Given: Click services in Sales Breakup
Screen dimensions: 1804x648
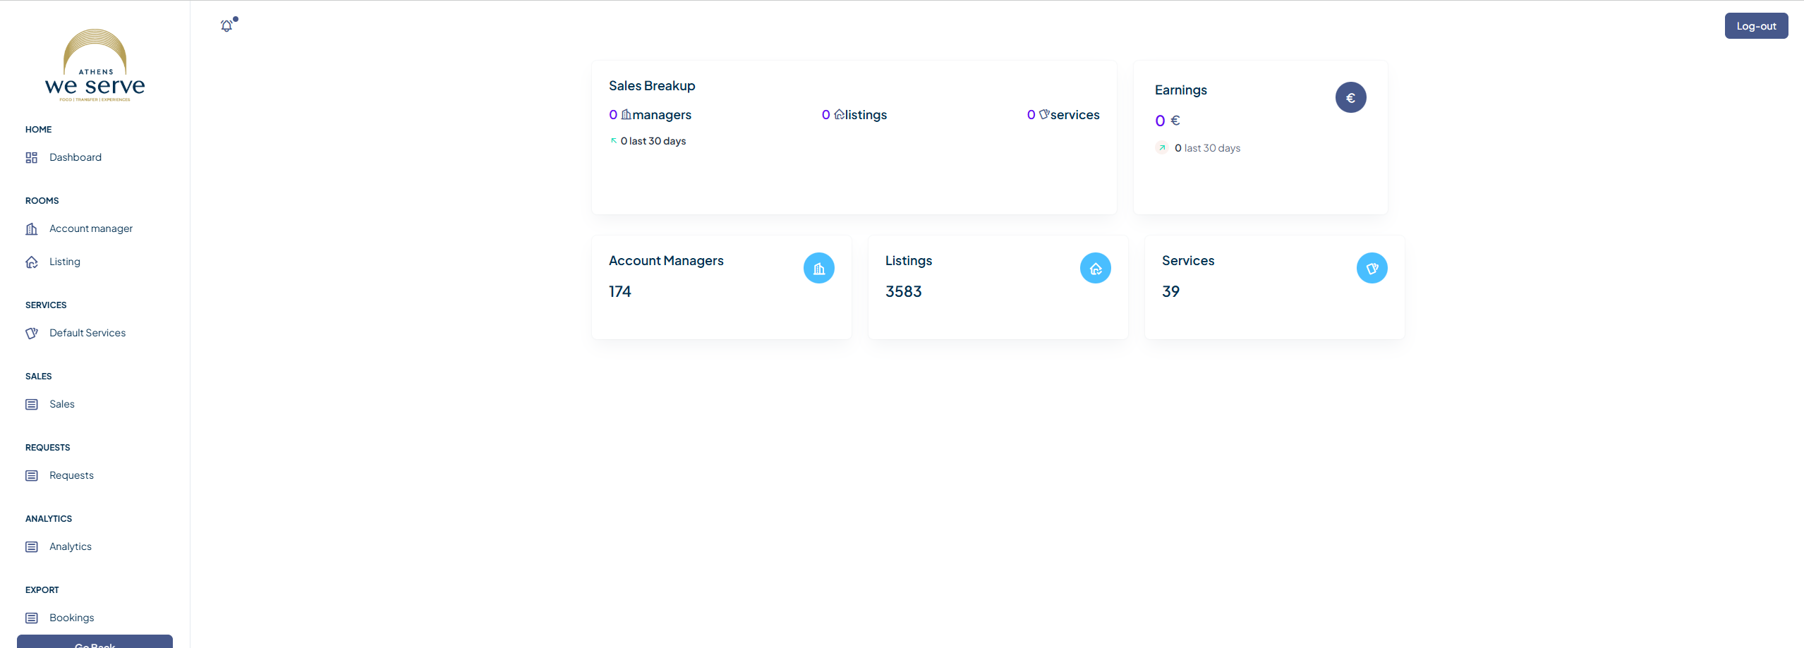Looking at the screenshot, I should pyautogui.click(x=1074, y=115).
